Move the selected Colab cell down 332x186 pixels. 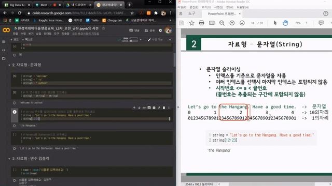coord(139,108)
